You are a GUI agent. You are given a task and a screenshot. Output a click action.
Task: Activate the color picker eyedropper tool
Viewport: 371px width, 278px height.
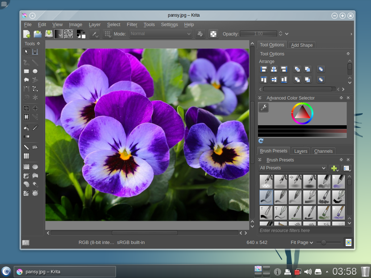click(35, 127)
